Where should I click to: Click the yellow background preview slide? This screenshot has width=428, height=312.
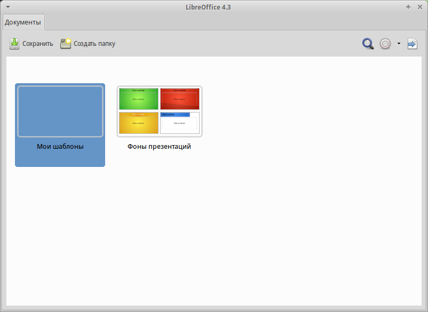(139, 123)
